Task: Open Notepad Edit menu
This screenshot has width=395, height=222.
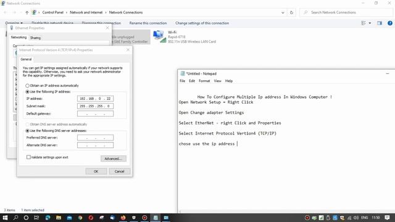Action: [192, 81]
